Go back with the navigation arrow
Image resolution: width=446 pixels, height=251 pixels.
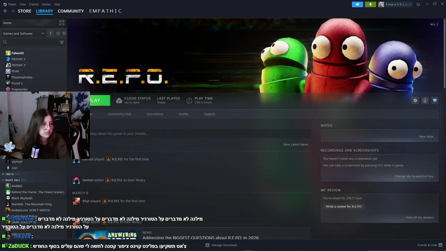pyautogui.click(x=5, y=11)
